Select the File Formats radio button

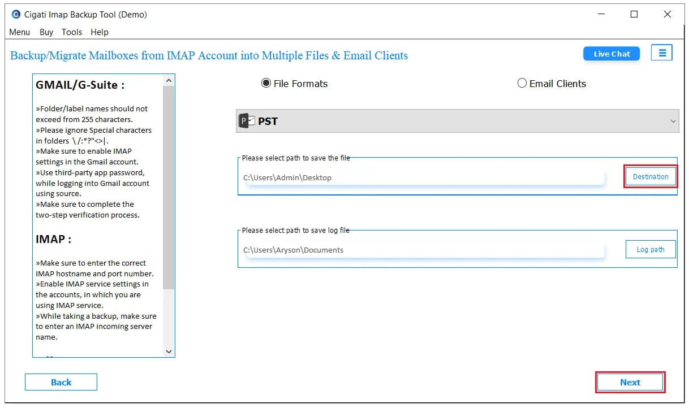click(266, 84)
